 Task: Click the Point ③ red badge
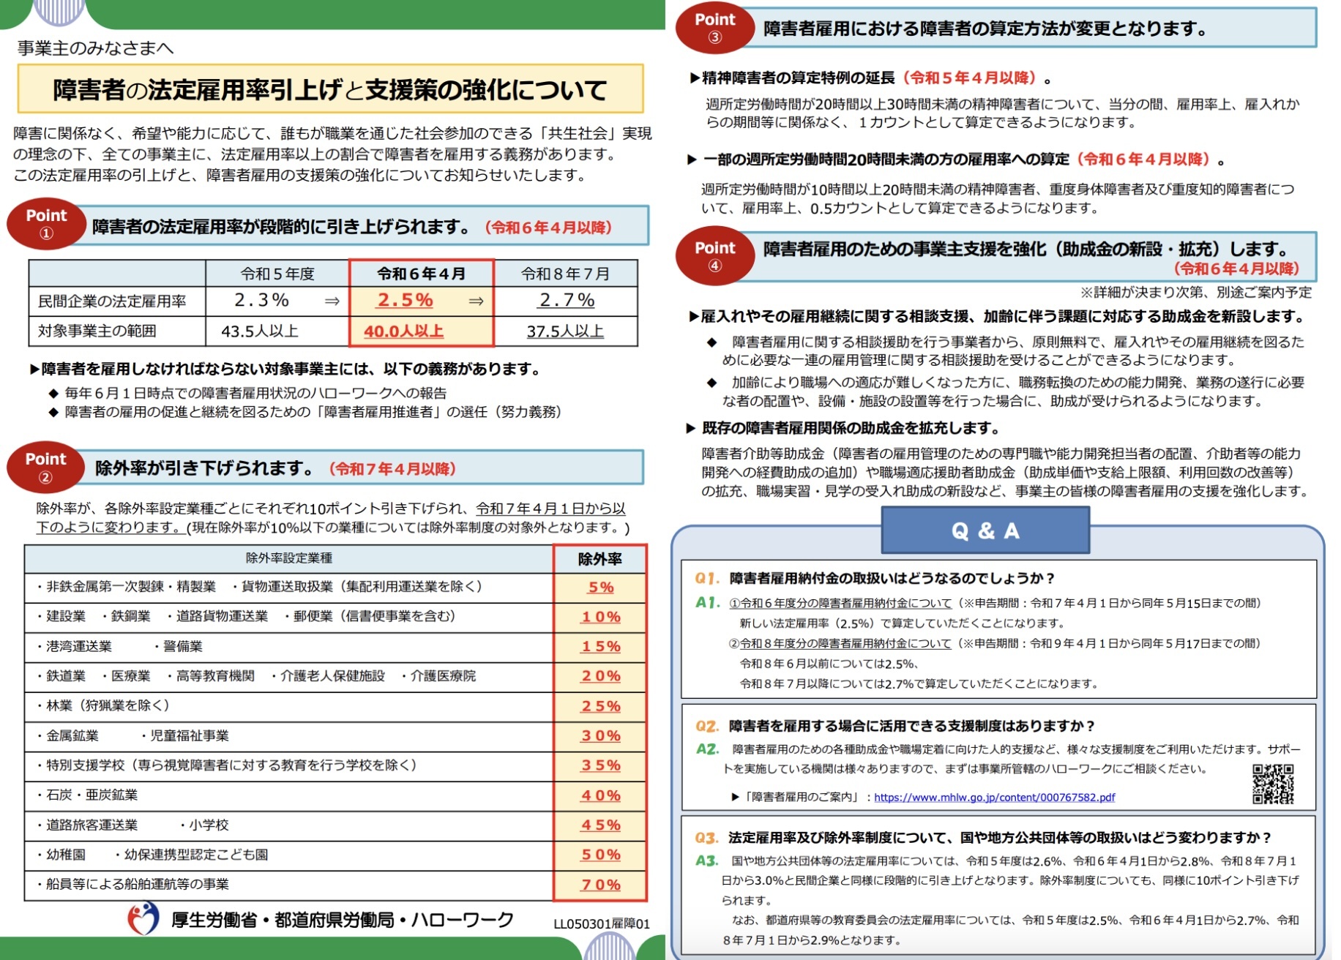click(714, 28)
